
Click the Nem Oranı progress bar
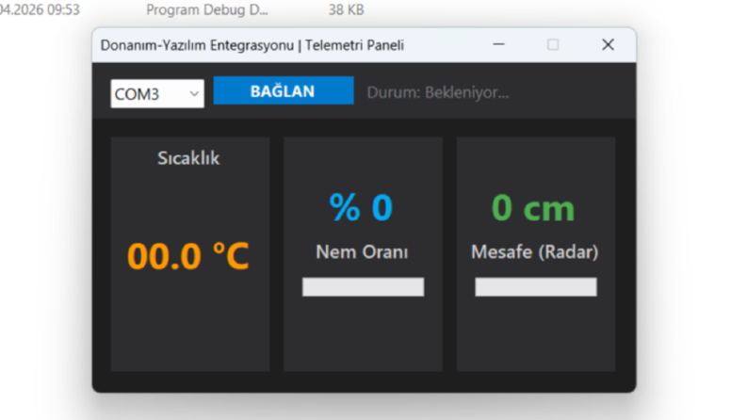click(x=363, y=286)
